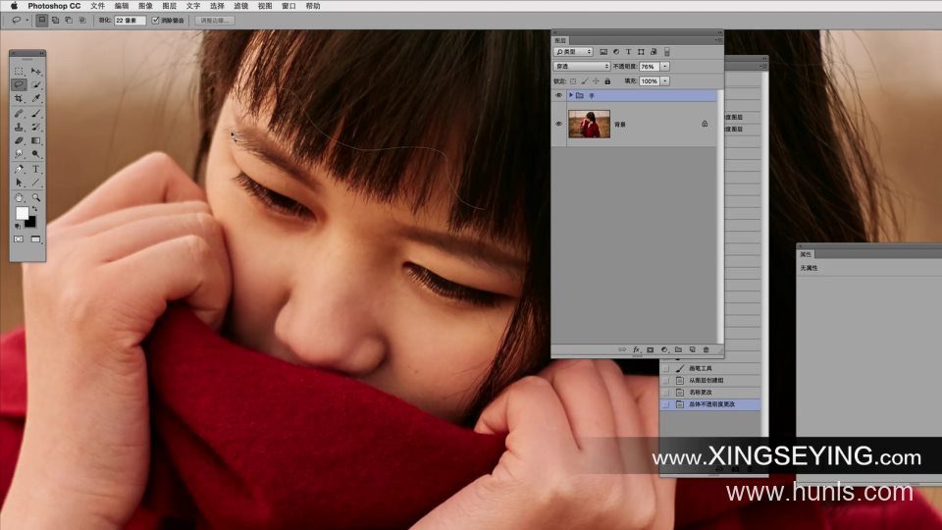942x530 pixels.
Task: Open the opacity slider dropdown arrow
Action: pos(665,67)
